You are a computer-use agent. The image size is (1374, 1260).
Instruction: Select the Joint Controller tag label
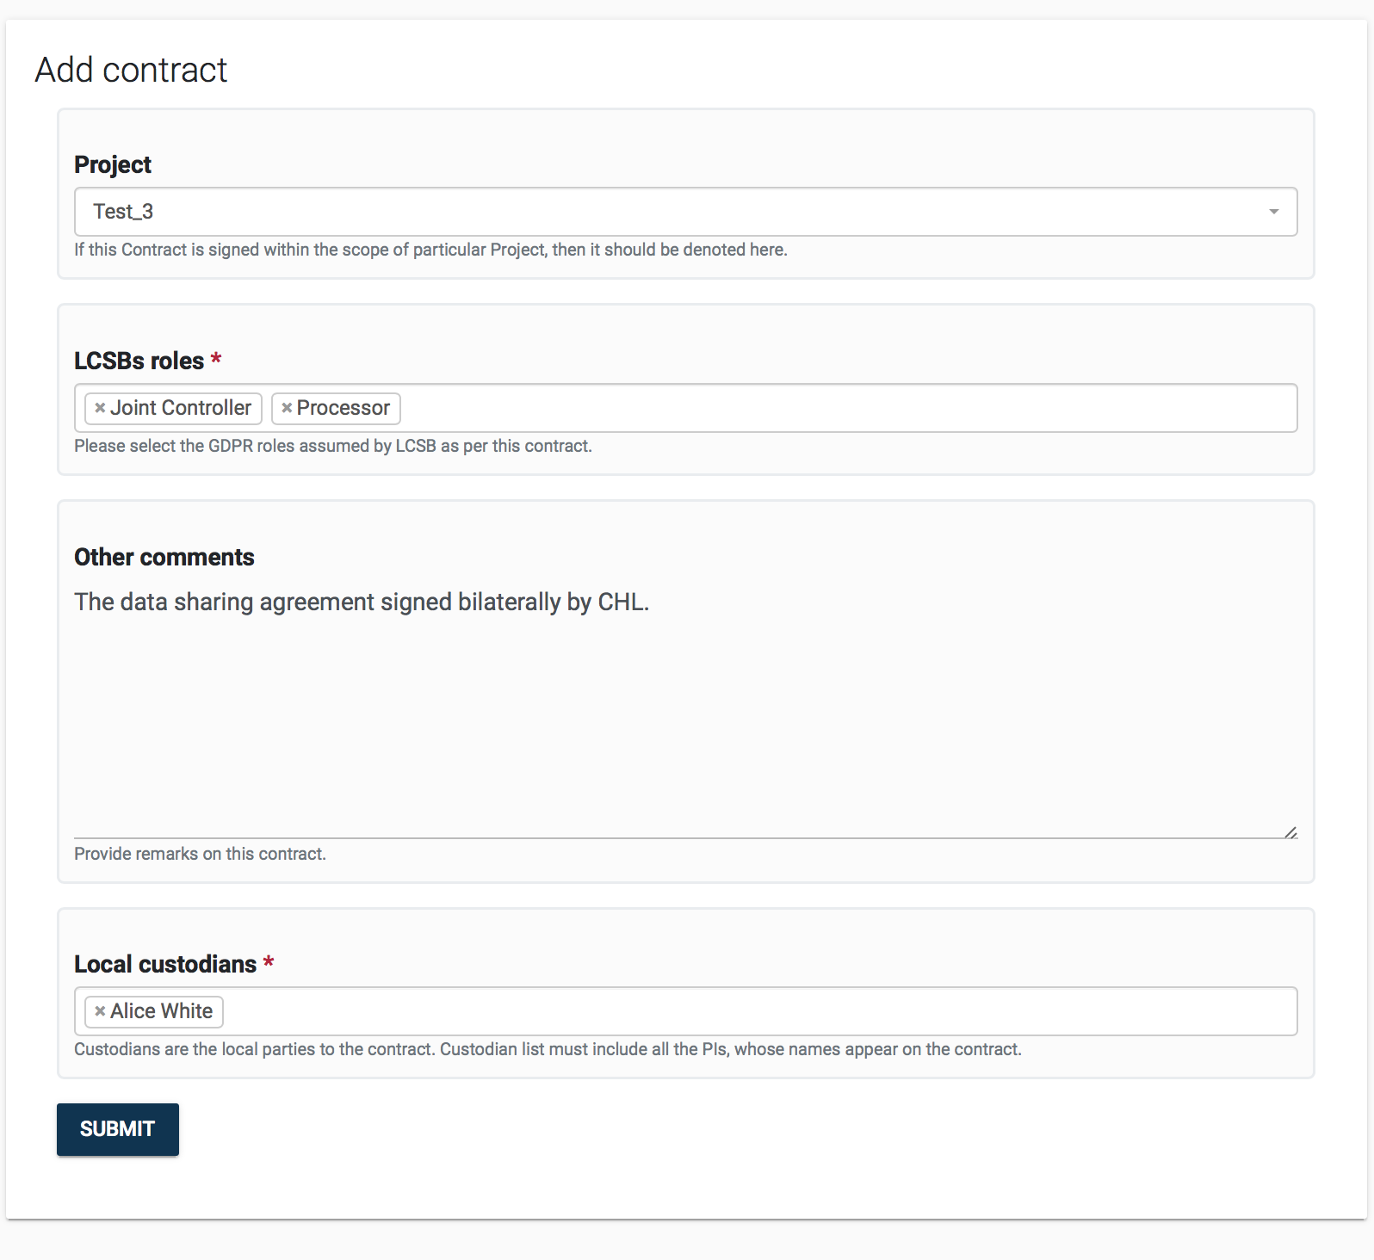[181, 408]
